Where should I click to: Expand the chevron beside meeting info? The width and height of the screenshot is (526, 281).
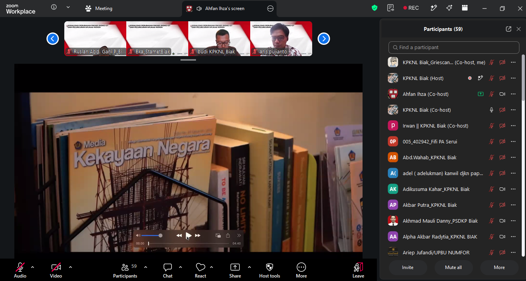coord(68,7)
